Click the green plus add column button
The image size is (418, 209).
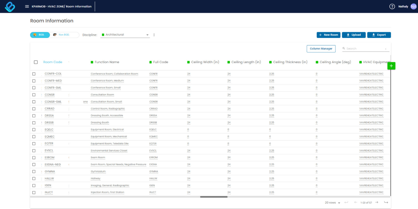pos(391,66)
